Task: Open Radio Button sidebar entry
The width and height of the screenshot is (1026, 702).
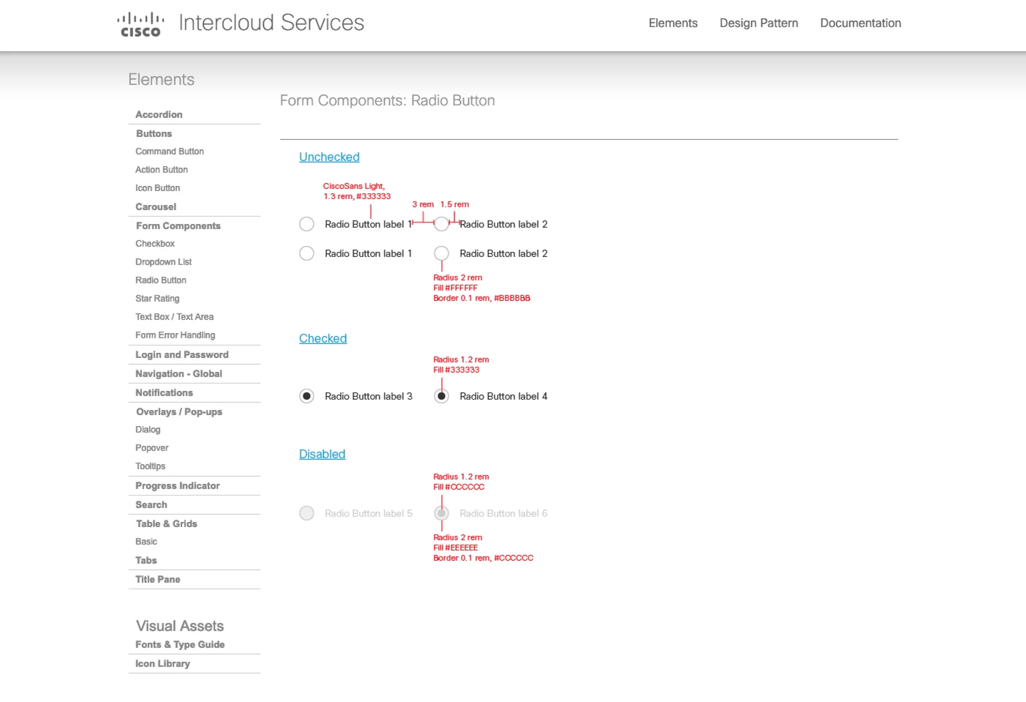Action: tap(160, 280)
